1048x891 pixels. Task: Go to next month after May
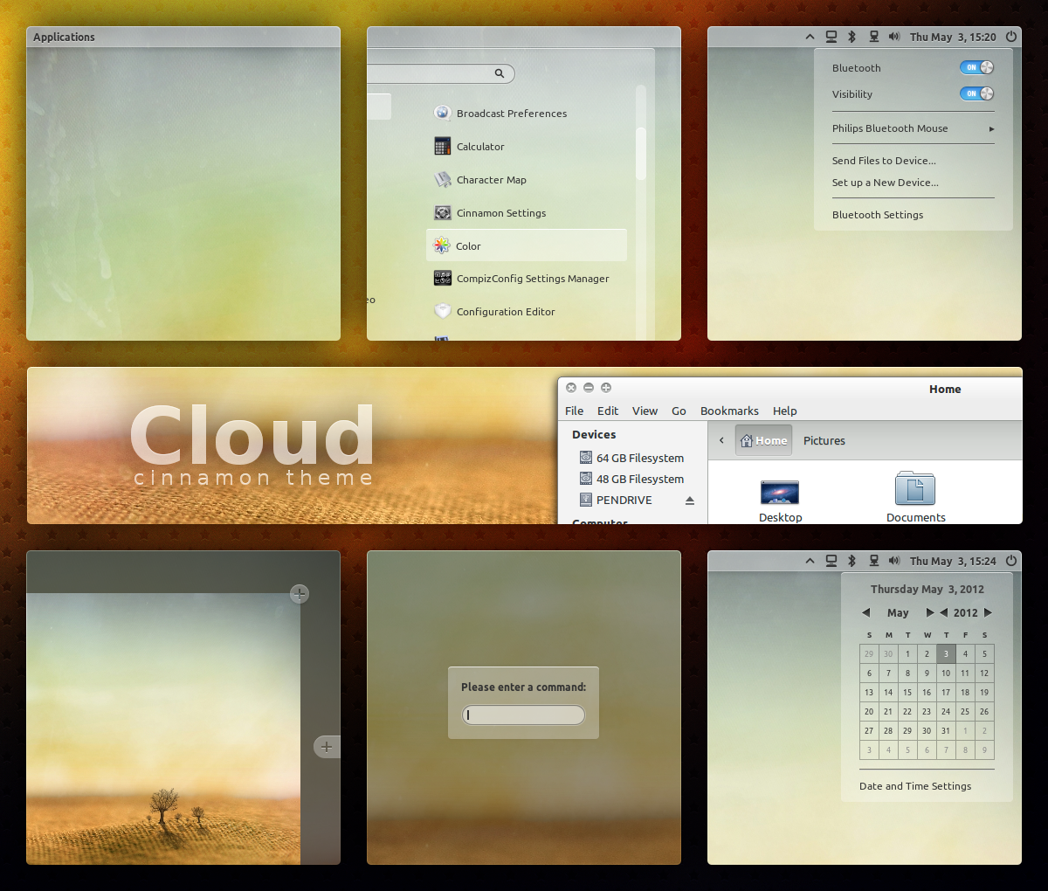coord(930,612)
